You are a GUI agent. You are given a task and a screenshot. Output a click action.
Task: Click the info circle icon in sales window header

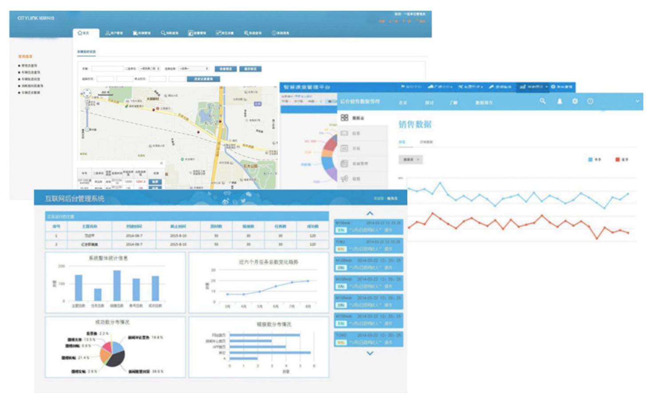point(590,101)
